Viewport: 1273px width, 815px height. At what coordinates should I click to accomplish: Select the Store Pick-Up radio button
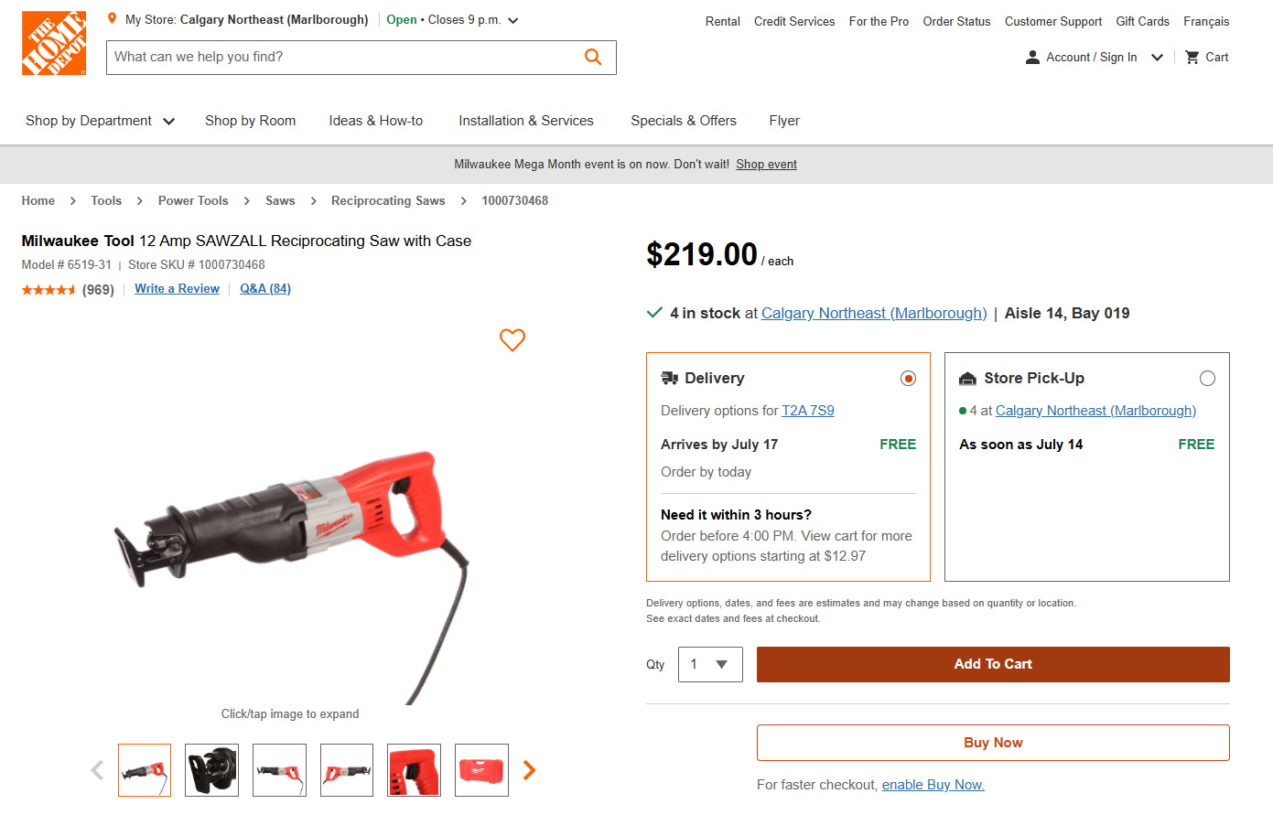[1207, 379]
